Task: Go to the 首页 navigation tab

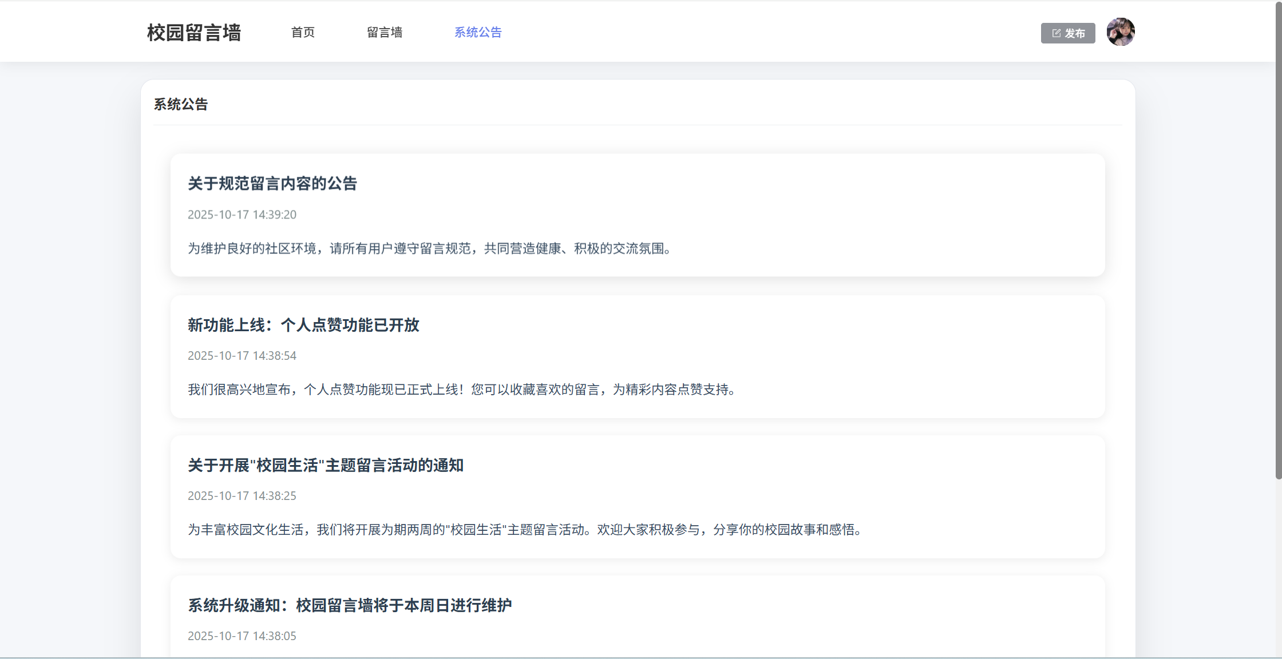Action: coord(303,33)
